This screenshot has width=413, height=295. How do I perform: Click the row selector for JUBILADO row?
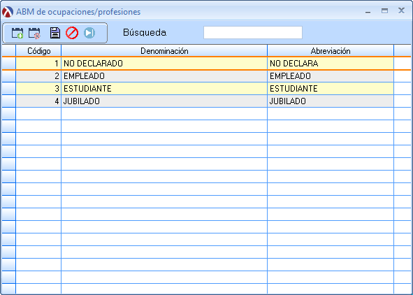click(8, 101)
